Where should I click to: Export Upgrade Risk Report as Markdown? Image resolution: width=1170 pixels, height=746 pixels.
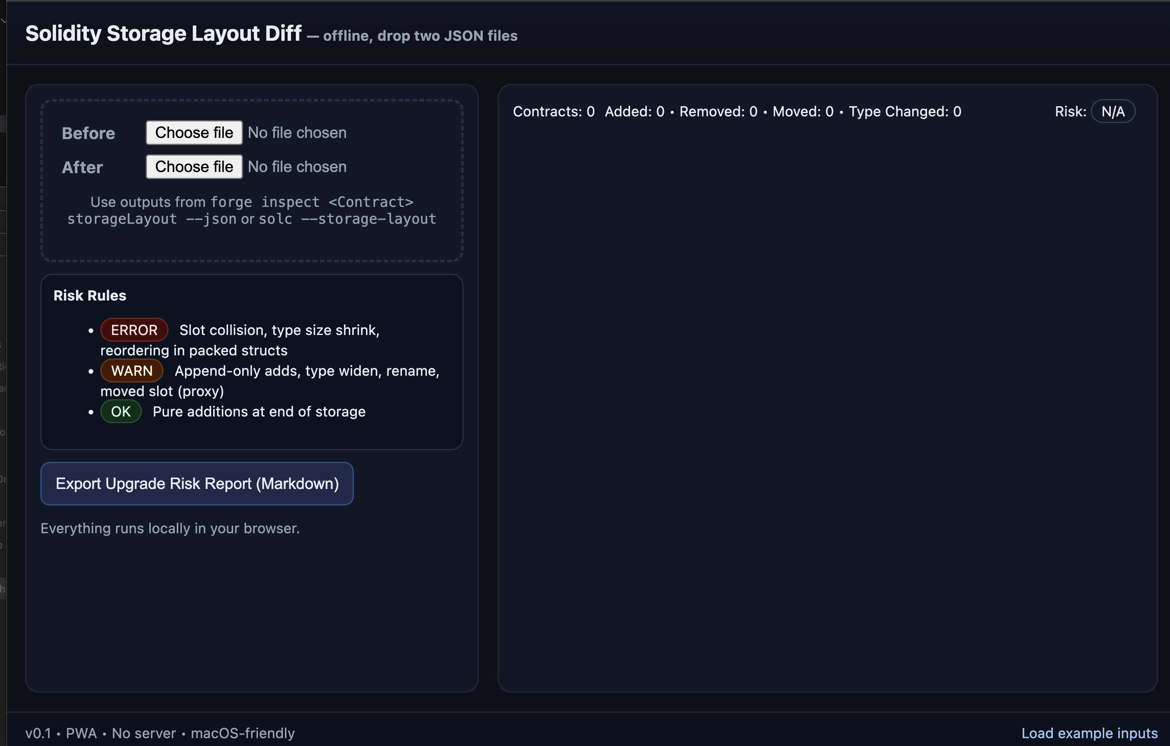[x=197, y=483]
